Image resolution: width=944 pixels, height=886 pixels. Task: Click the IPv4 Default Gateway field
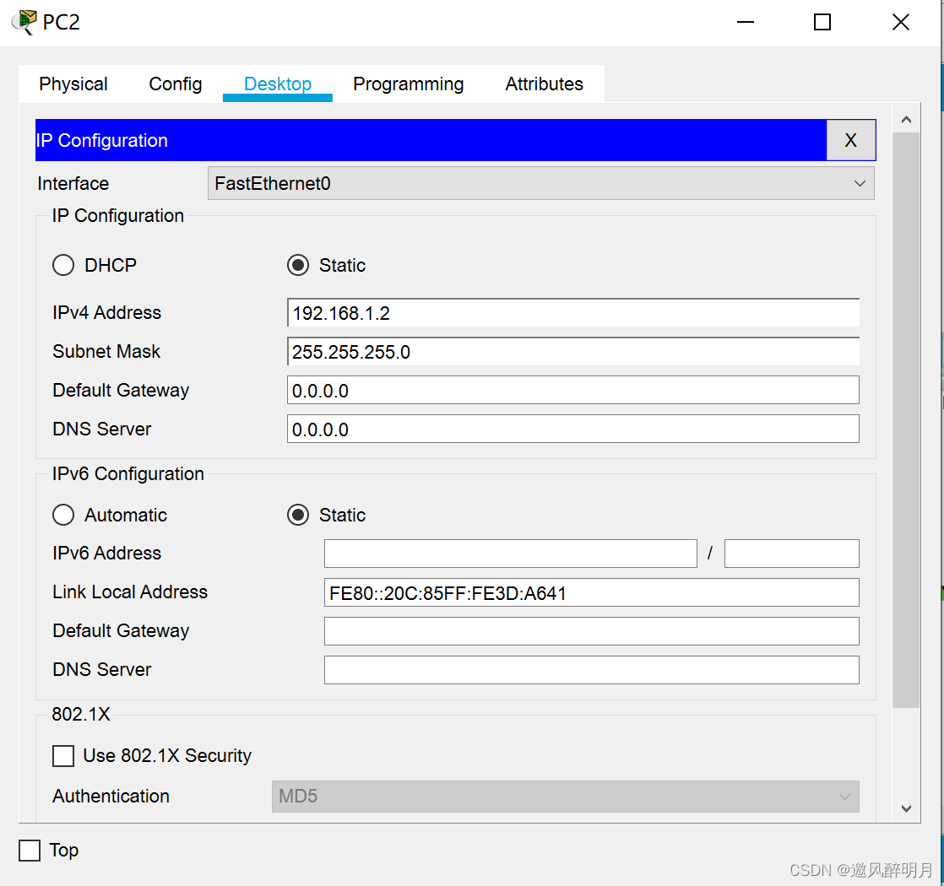tap(573, 391)
